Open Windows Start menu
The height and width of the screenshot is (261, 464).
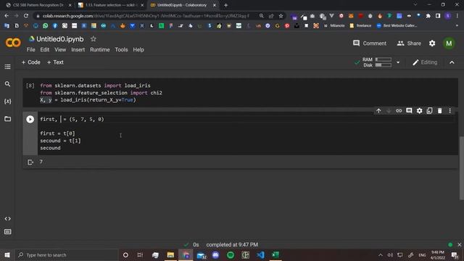(7, 254)
